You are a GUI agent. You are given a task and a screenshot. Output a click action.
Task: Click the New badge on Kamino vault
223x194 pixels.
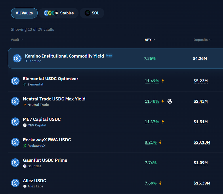click(109, 56)
